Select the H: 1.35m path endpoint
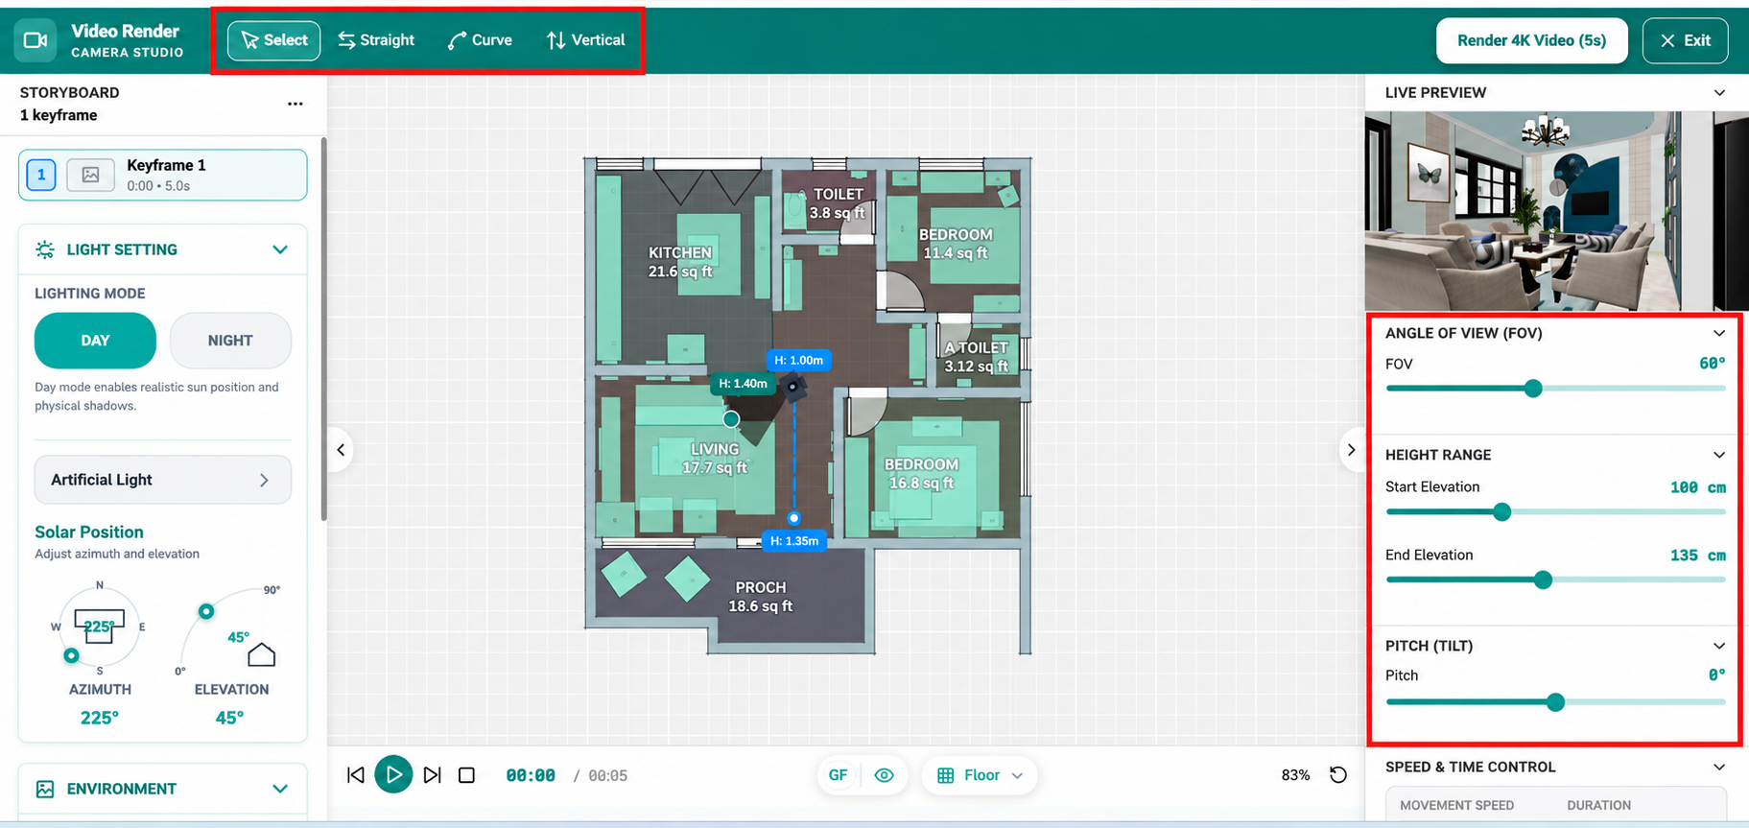1749x828 pixels. (794, 518)
